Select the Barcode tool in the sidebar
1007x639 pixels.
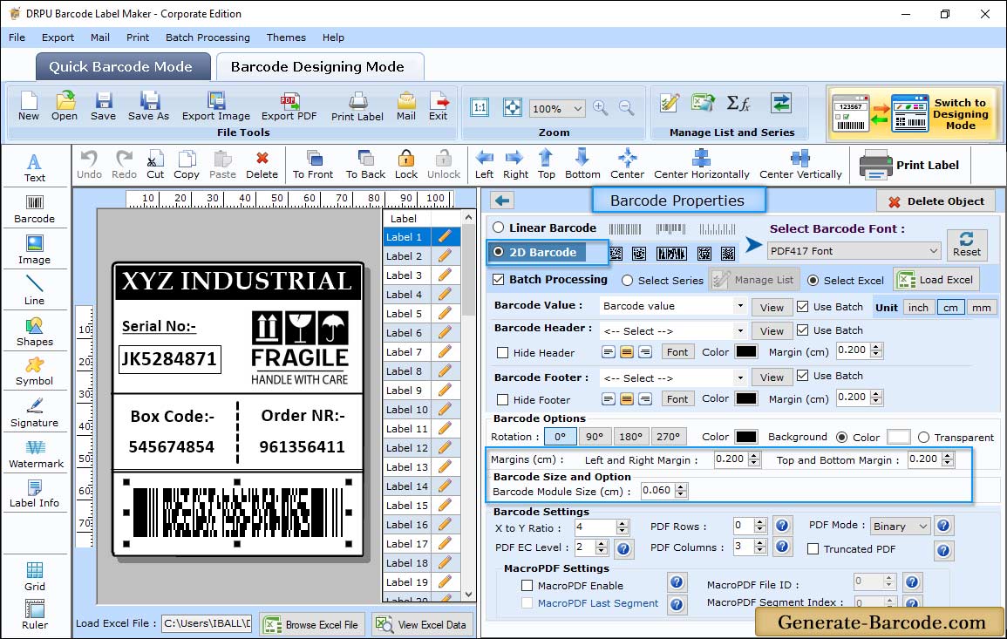click(x=35, y=209)
